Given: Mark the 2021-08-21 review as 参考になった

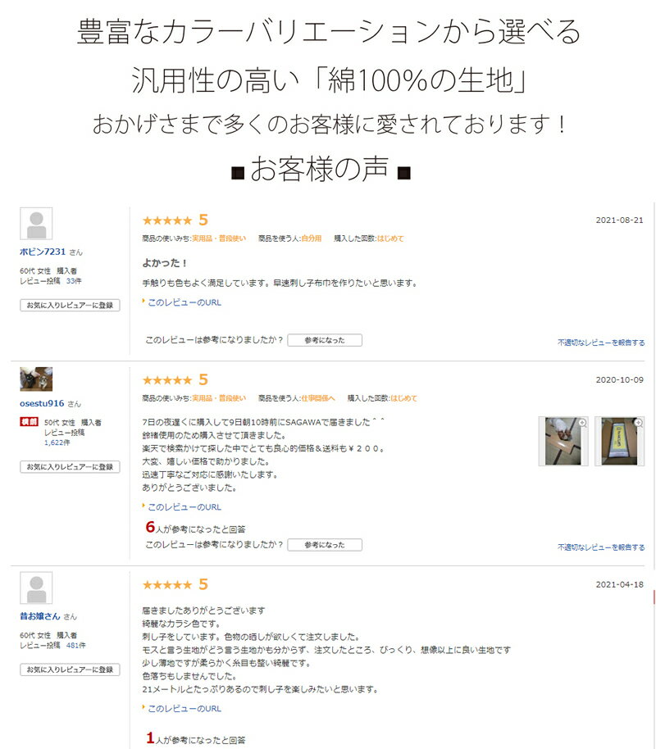Looking at the screenshot, I should 325,340.
